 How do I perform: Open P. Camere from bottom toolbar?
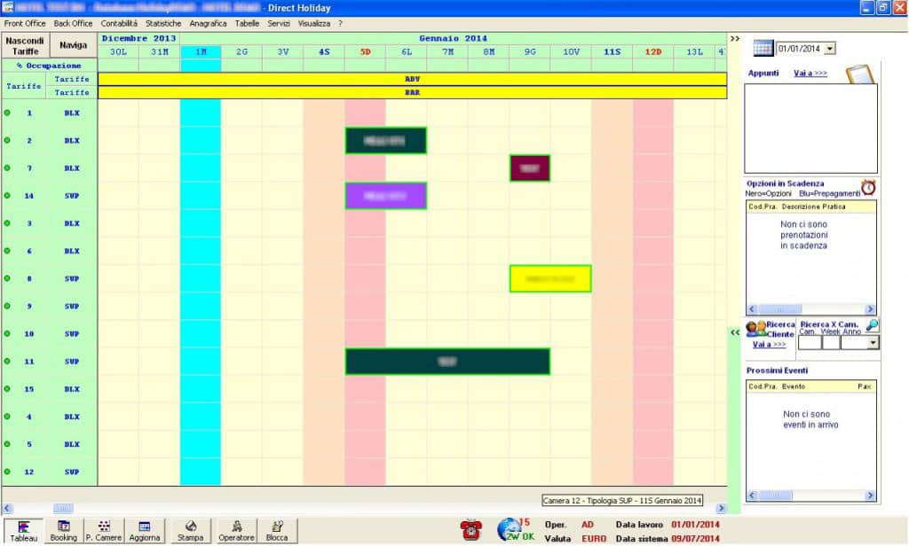pyautogui.click(x=104, y=531)
